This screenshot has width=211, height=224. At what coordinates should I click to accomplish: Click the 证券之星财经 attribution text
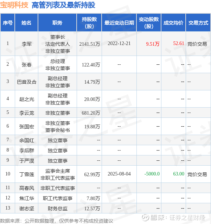click(187, 218)
